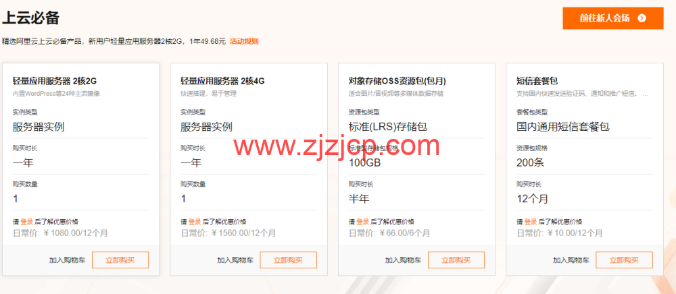
Task: Click 立即购买 for 轻量应用服务器 2核2G
Action: [x=120, y=260]
